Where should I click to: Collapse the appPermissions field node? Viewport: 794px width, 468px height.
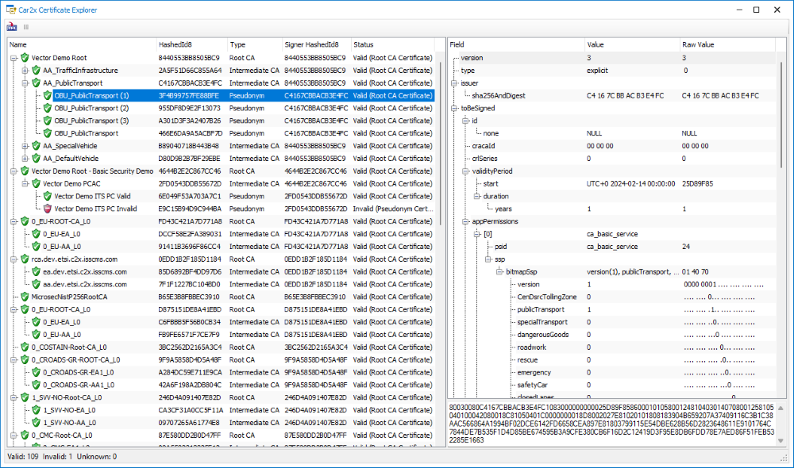(x=465, y=221)
